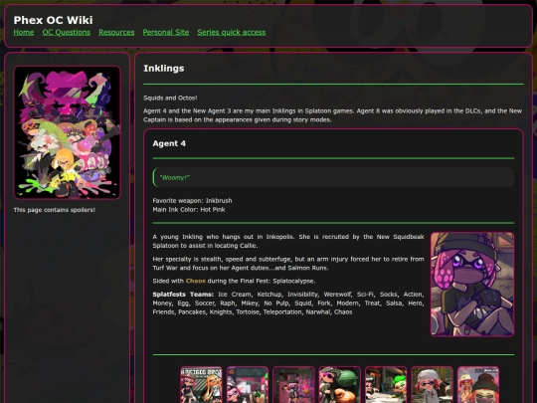Click the 'Favorite weapon: Inkbrush' line

tap(192, 200)
